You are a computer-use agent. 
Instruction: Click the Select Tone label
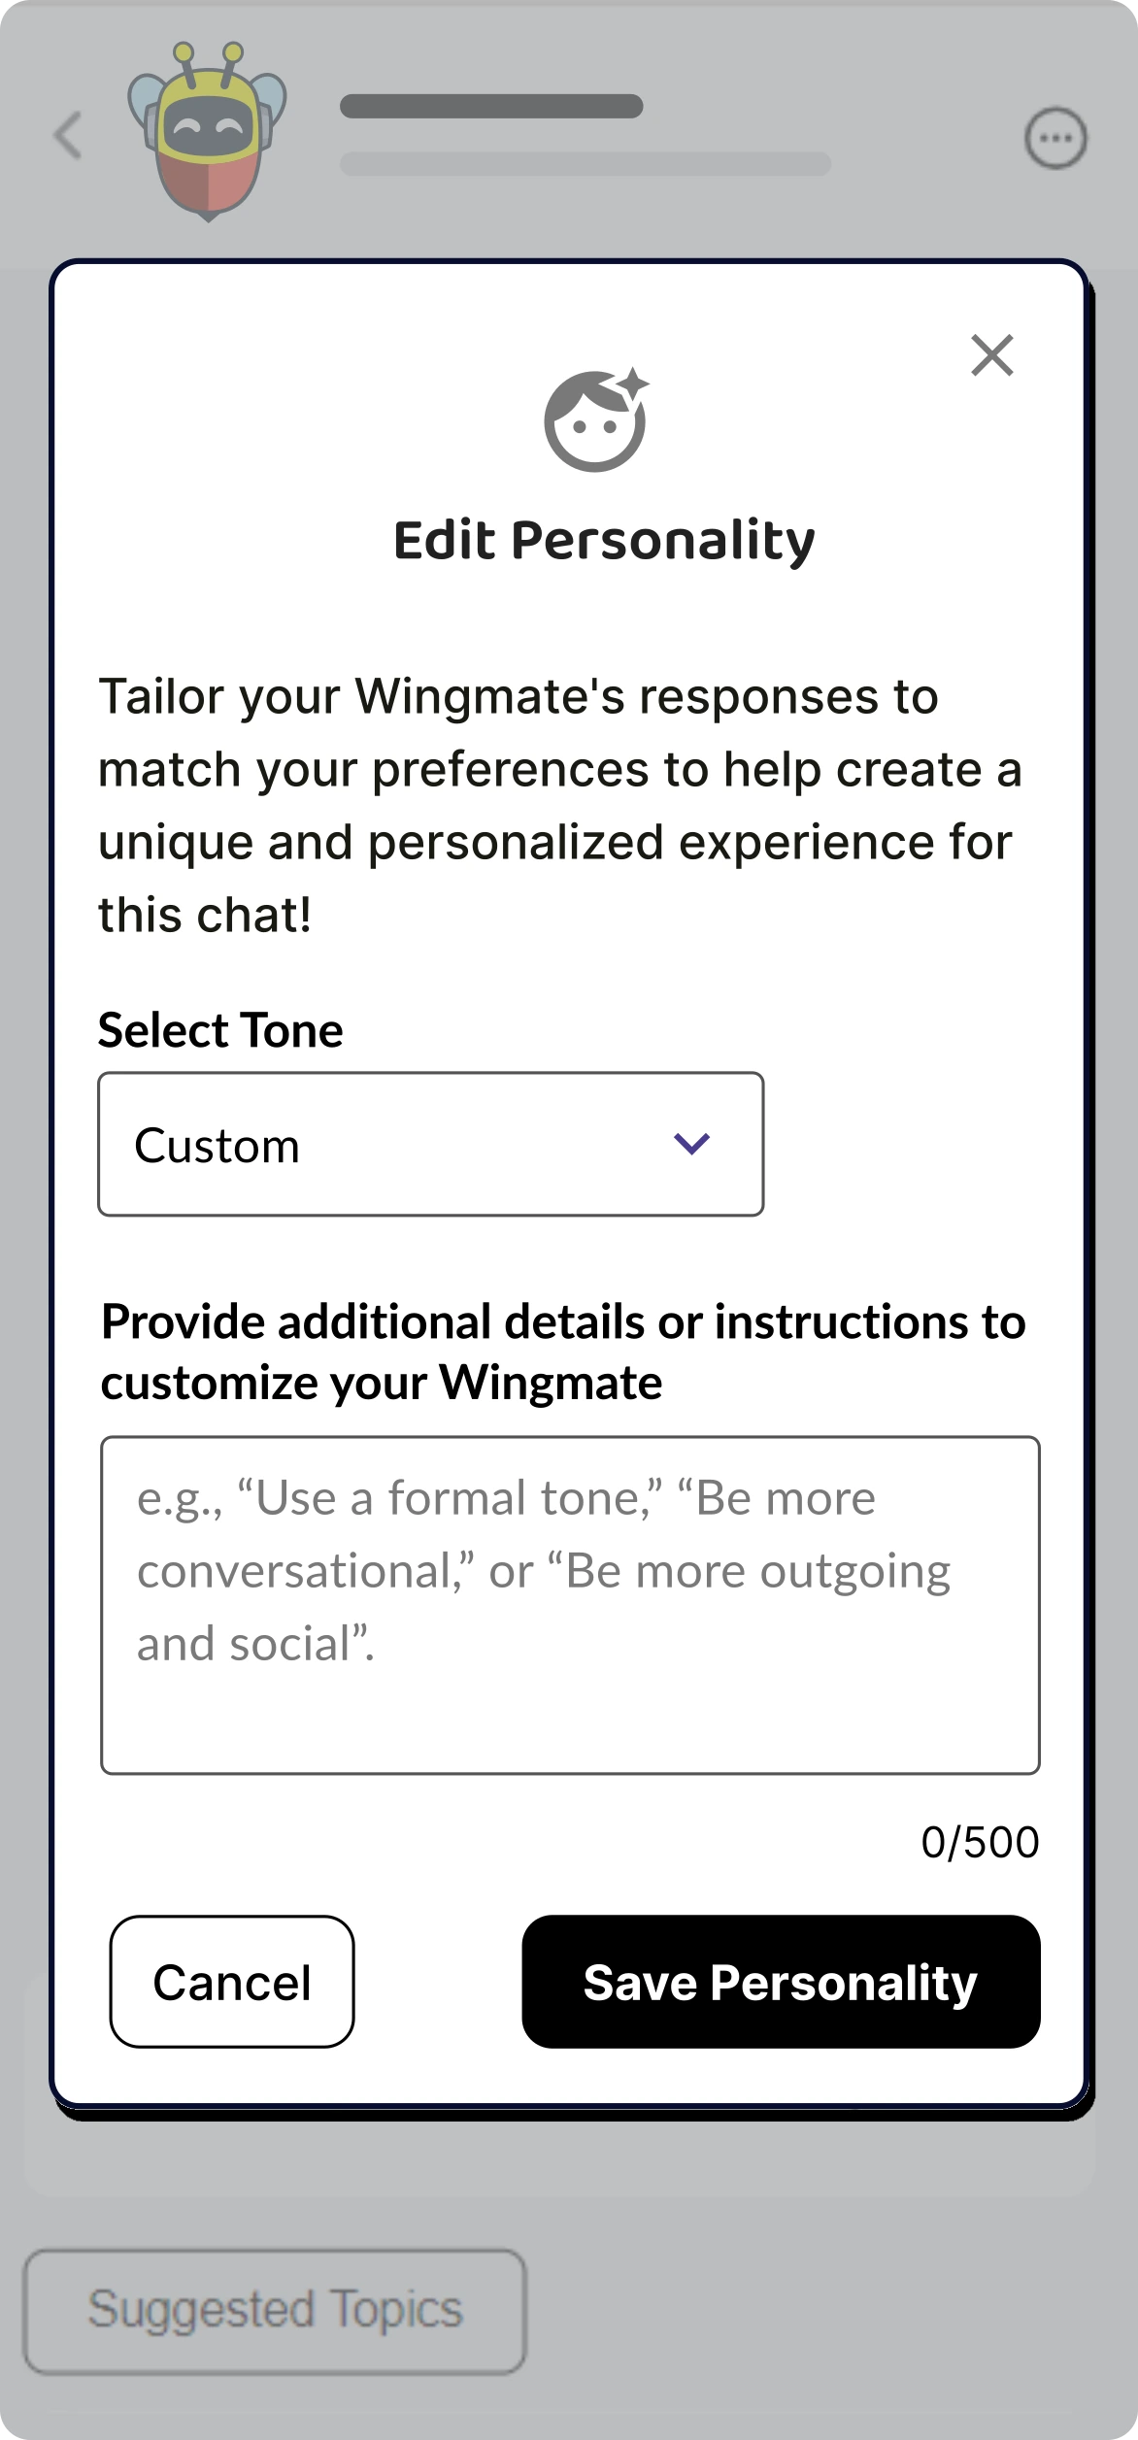point(220,1030)
